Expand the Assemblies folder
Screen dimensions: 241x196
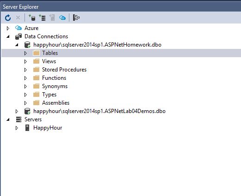point(25,103)
